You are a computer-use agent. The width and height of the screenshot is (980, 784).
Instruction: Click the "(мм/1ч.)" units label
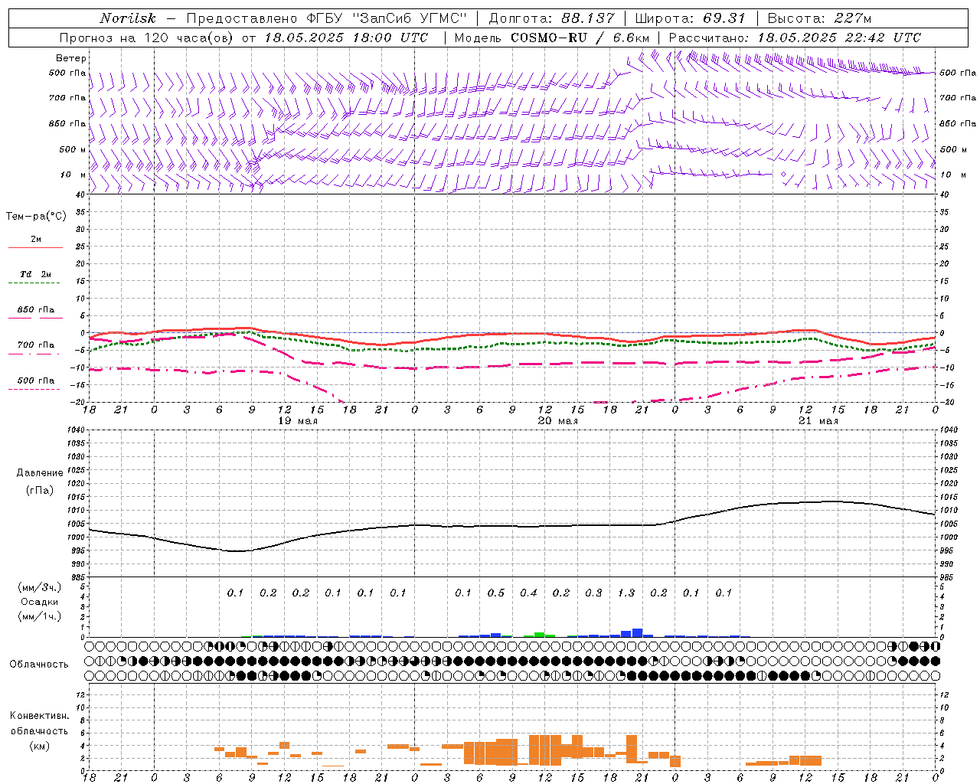(40, 616)
